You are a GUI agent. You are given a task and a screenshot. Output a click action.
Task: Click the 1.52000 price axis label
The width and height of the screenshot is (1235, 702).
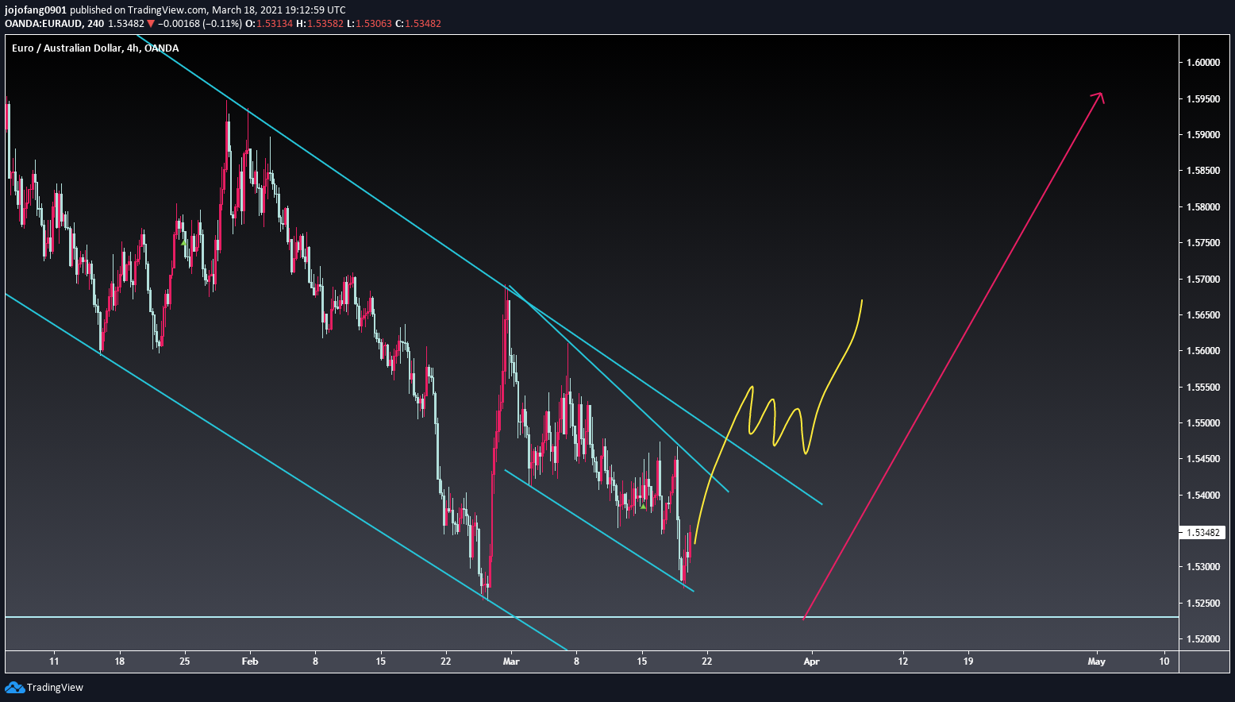tap(1203, 639)
